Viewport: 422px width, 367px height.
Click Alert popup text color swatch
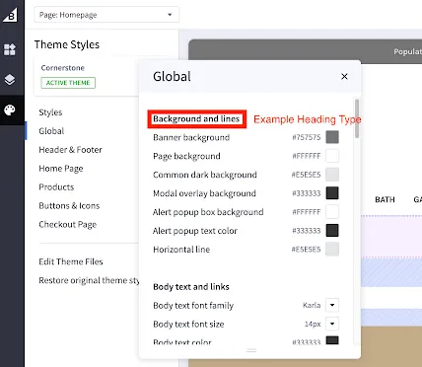(332, 231)
